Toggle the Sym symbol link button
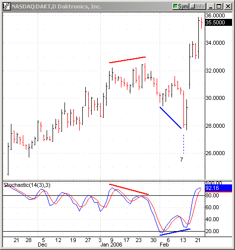235x250 pixels. pyautogui.click(x=180, y=6)
